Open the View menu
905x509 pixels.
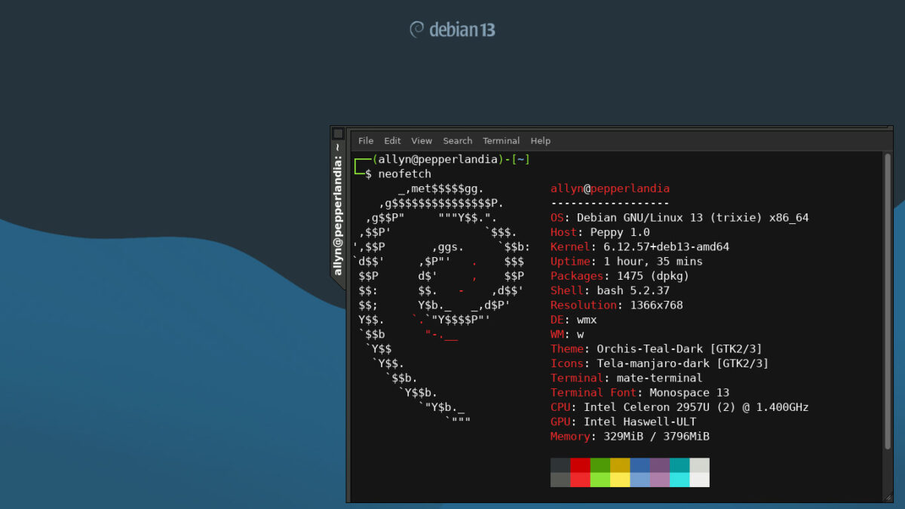[422, 140]
